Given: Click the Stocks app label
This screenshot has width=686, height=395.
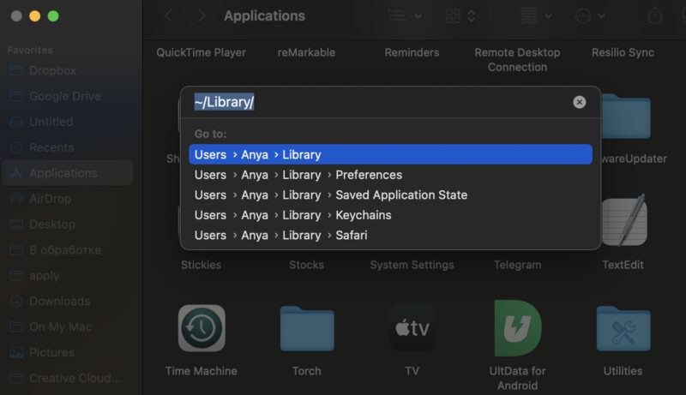Looking at the screenshot, I should point(306,265).
